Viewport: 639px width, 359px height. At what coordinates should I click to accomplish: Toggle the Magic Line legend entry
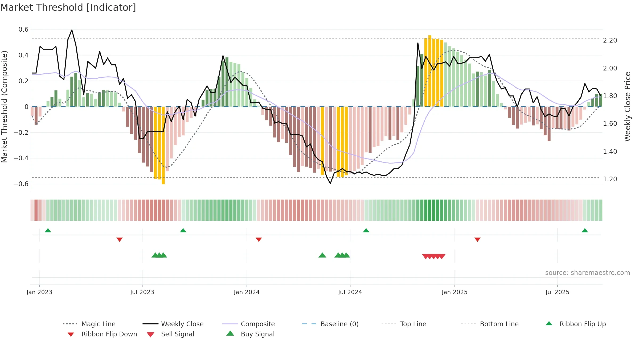click(x=89, y=324)
